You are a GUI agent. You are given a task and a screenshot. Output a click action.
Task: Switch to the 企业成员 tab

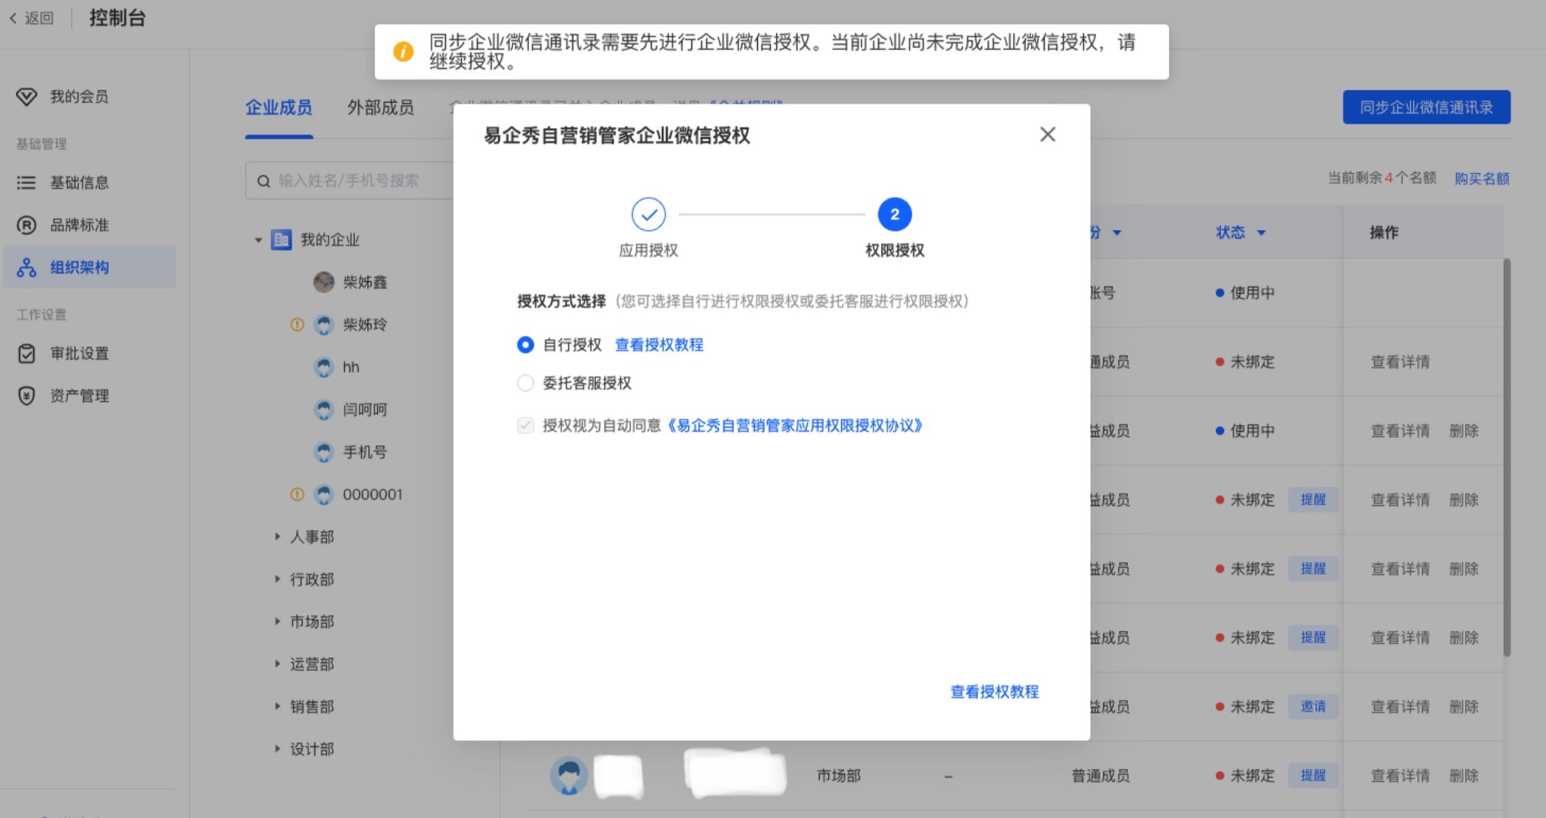279,108
